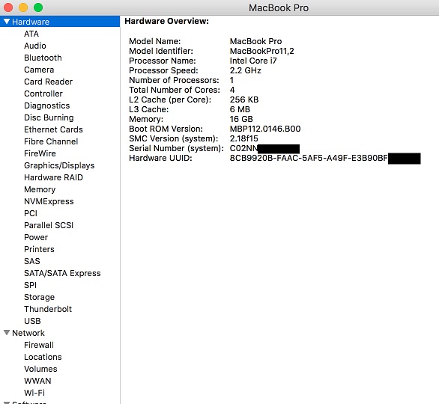The width and height of the screenshot is (439, 404).
Task: Select Hardware RAID in the sidebar
Action: (53, 177)
